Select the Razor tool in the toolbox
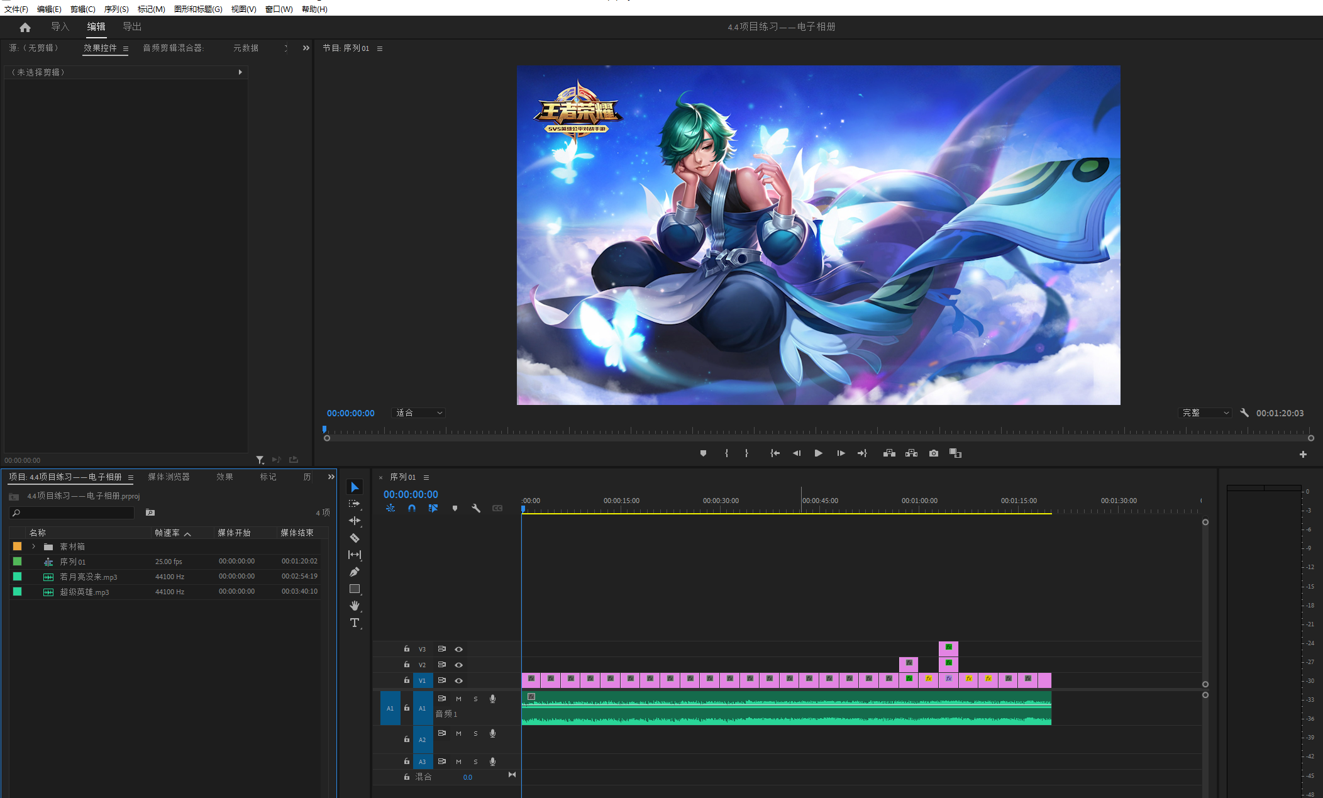This screenshot has height=798, width=1323. (x=355, y=538)
